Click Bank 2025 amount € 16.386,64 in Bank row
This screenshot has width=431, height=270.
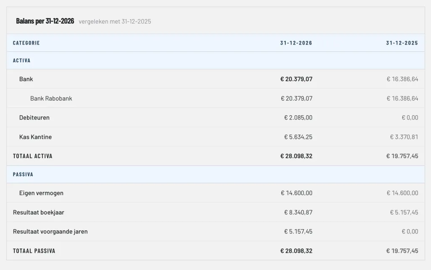point(402,79)
